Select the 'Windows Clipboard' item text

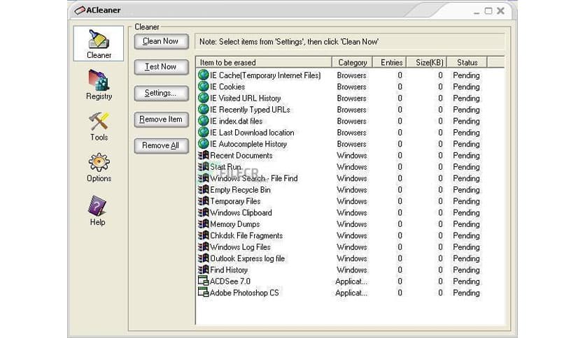(x=241, y=213)
